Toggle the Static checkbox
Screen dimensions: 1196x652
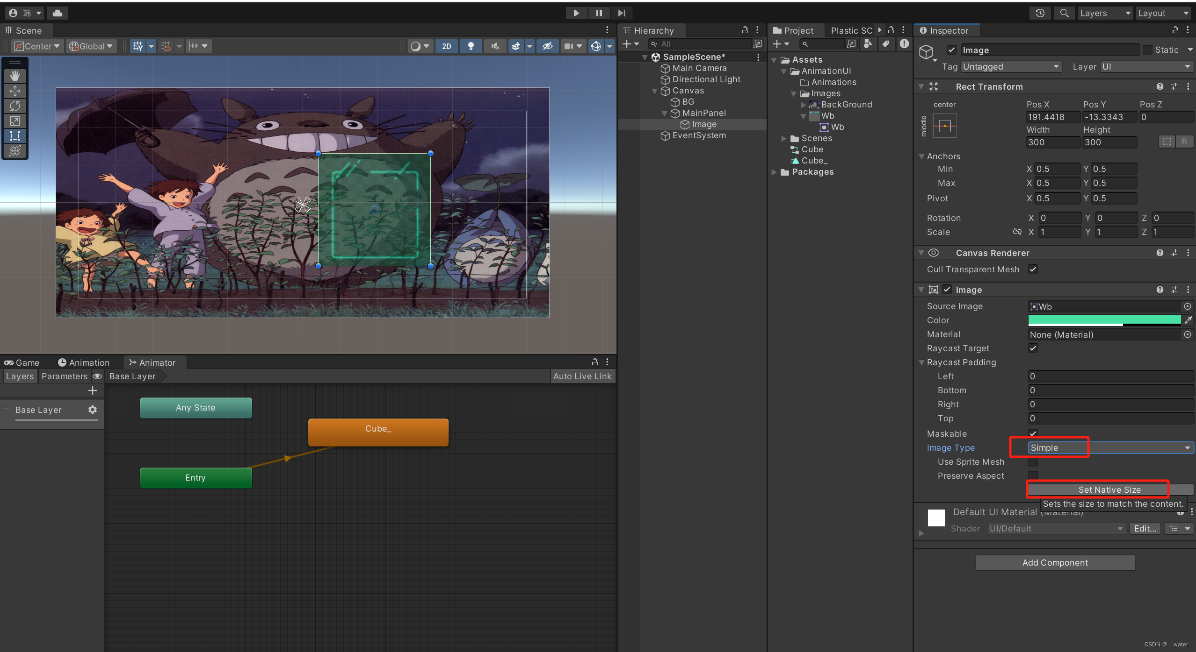click(1147, 50)
